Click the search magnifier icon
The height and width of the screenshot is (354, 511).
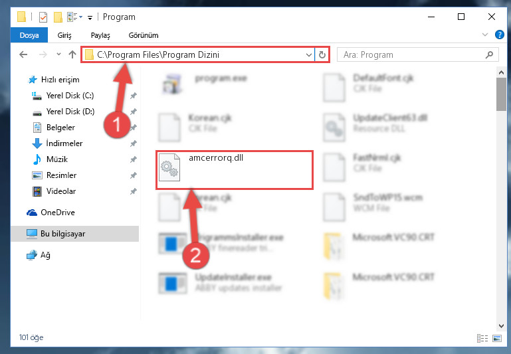click(x=489, y=54)
